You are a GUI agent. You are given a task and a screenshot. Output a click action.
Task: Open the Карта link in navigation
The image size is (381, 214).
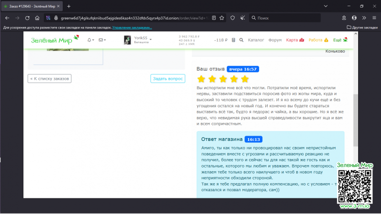point(295,40)
